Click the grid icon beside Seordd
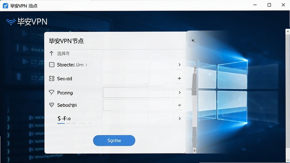The width and height of the screenshot is (290, 163). tap(51, 79)
